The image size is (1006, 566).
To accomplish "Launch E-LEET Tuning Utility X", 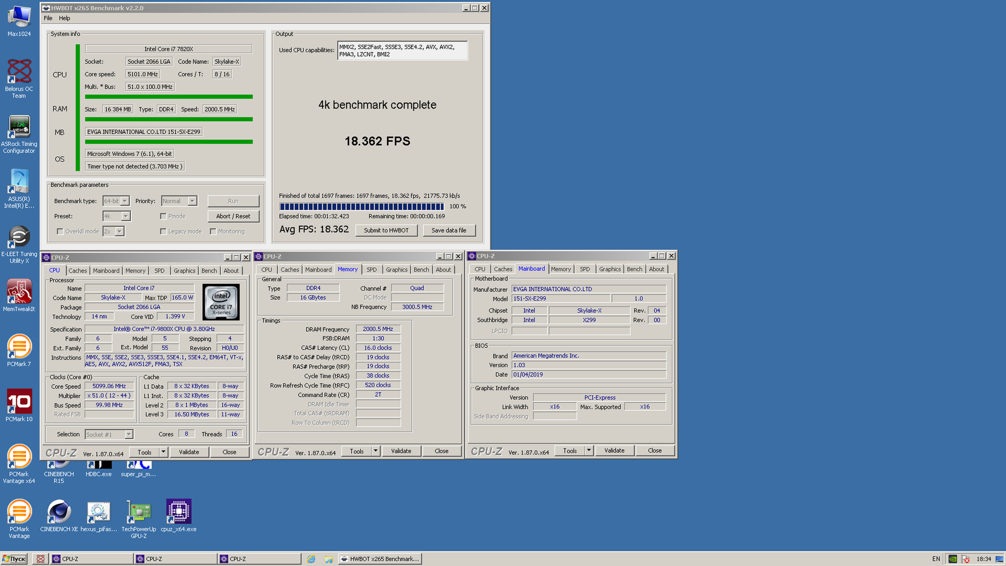I will (19, 244).
